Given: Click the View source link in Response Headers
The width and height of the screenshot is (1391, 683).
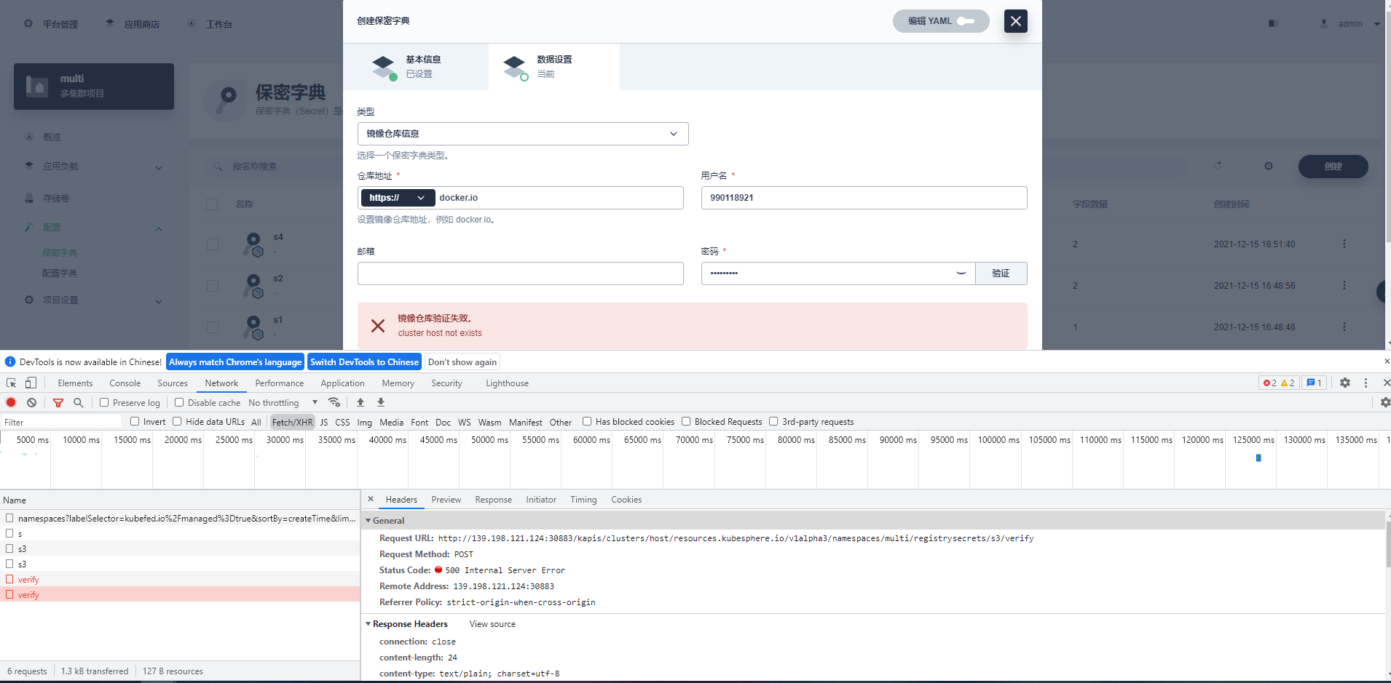Looking at the screenshot, I should coord(492,623).
